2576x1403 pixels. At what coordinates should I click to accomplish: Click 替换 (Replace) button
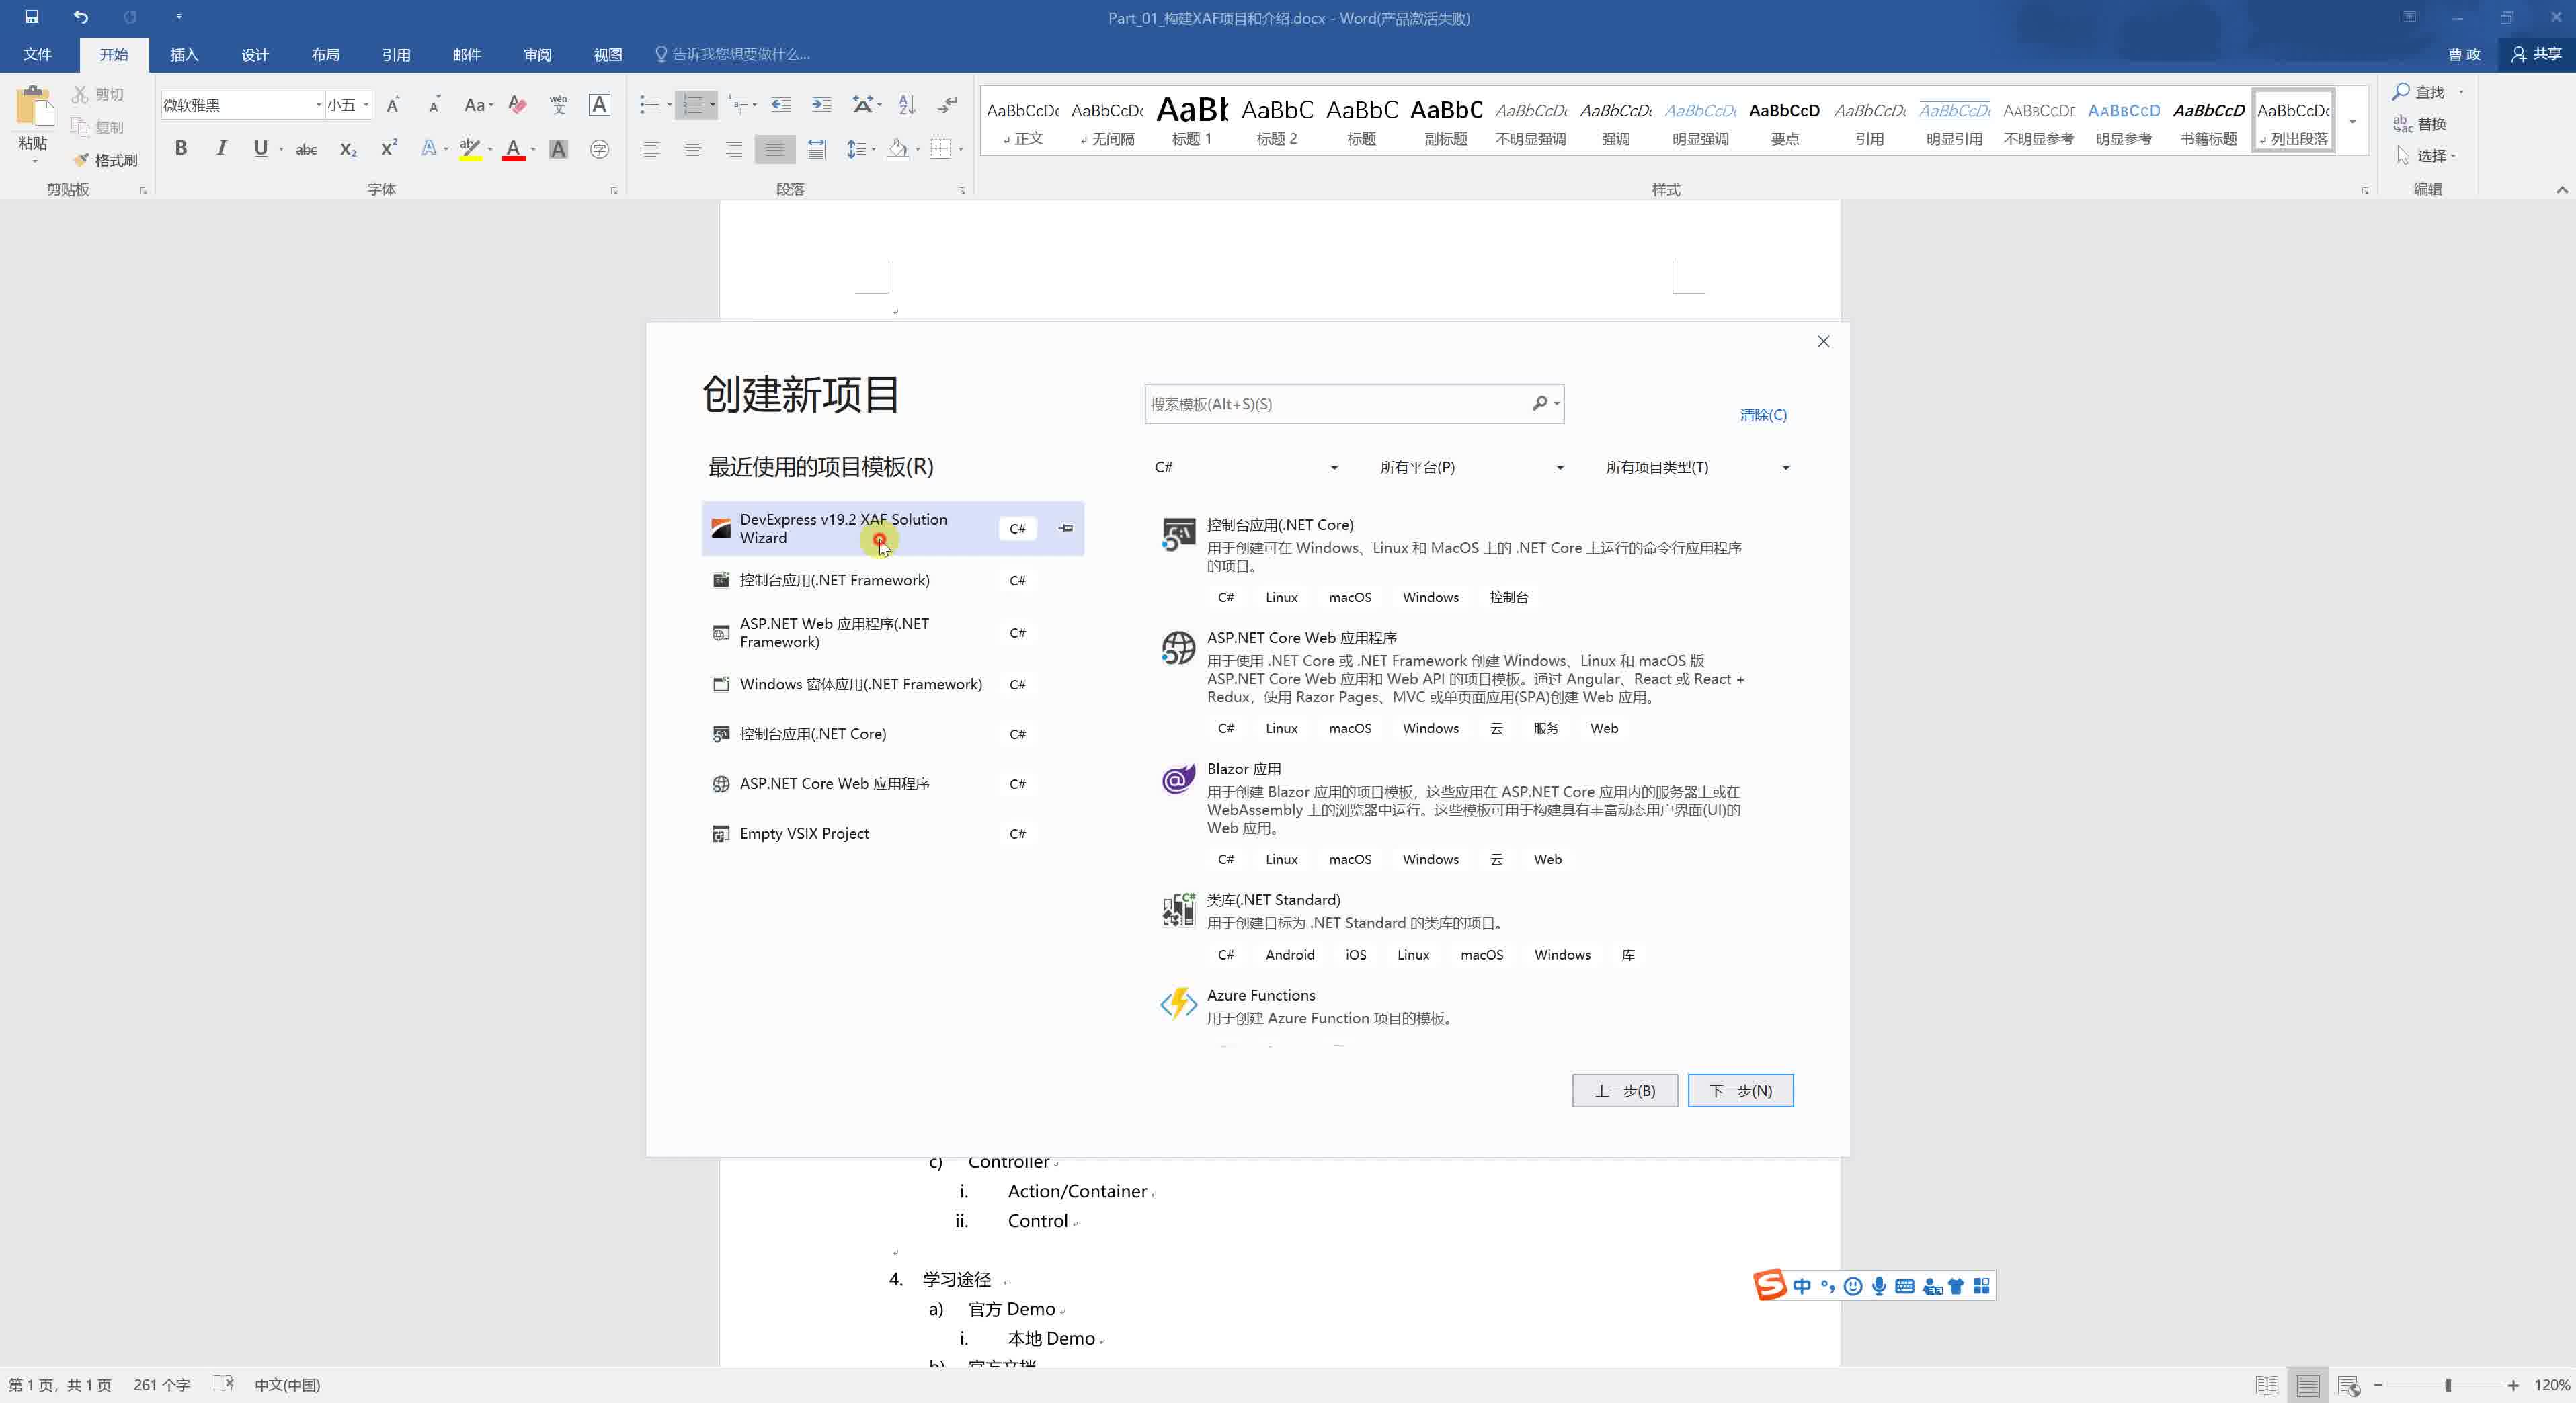2419,124
